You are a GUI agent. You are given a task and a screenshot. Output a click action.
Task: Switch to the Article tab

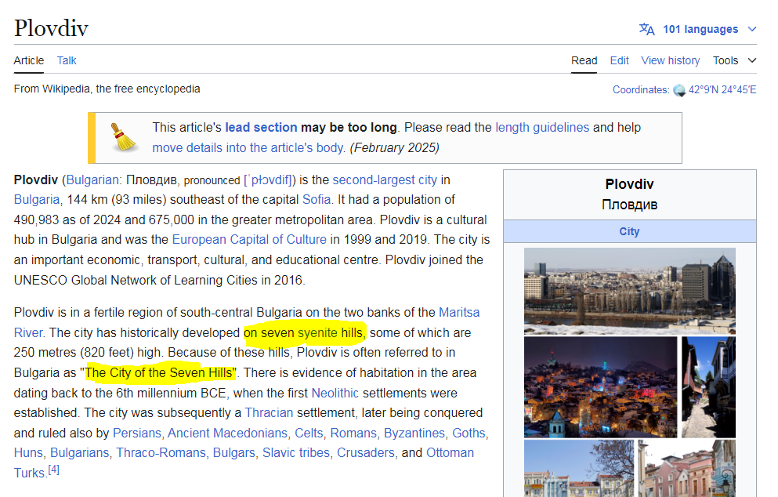(29, 60)
